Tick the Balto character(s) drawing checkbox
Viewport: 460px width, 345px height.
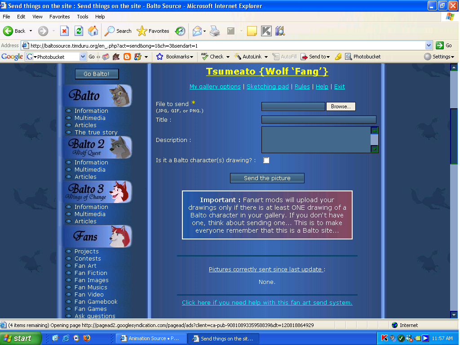click(x=266, y=160)
